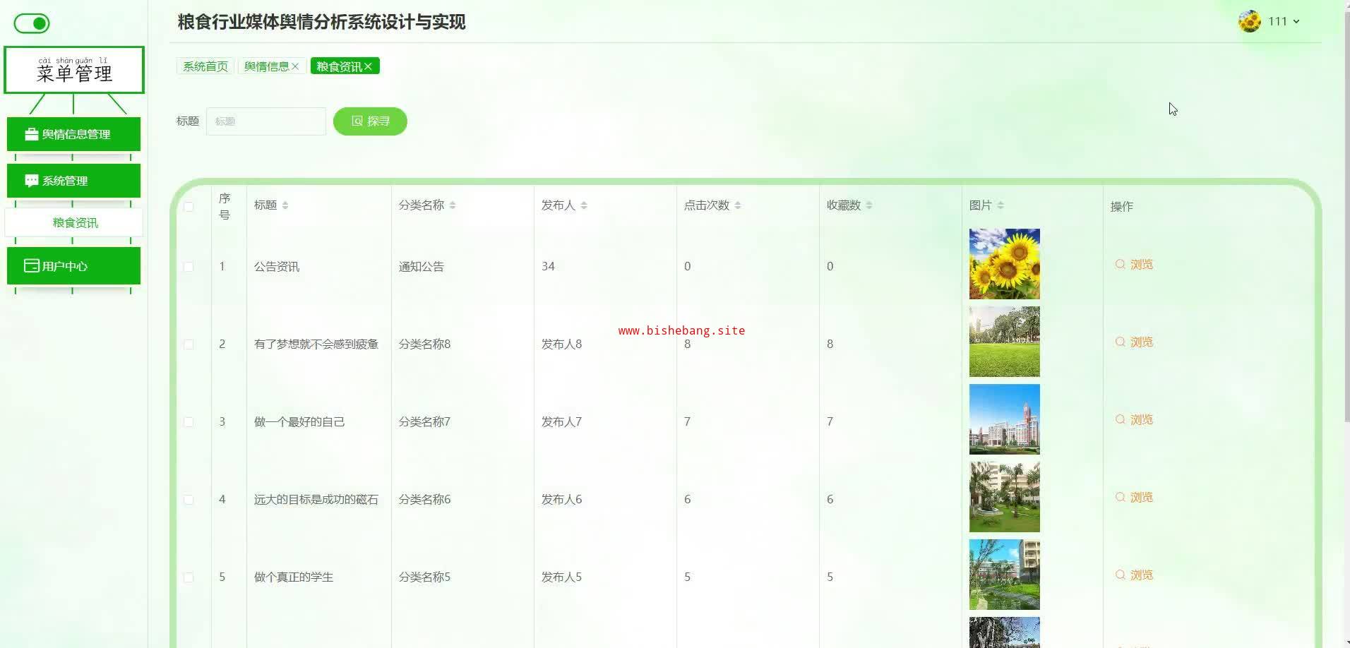1350x648 pixels.
Task: Open the green lawn image in row 2
Action: point(1005,342)
